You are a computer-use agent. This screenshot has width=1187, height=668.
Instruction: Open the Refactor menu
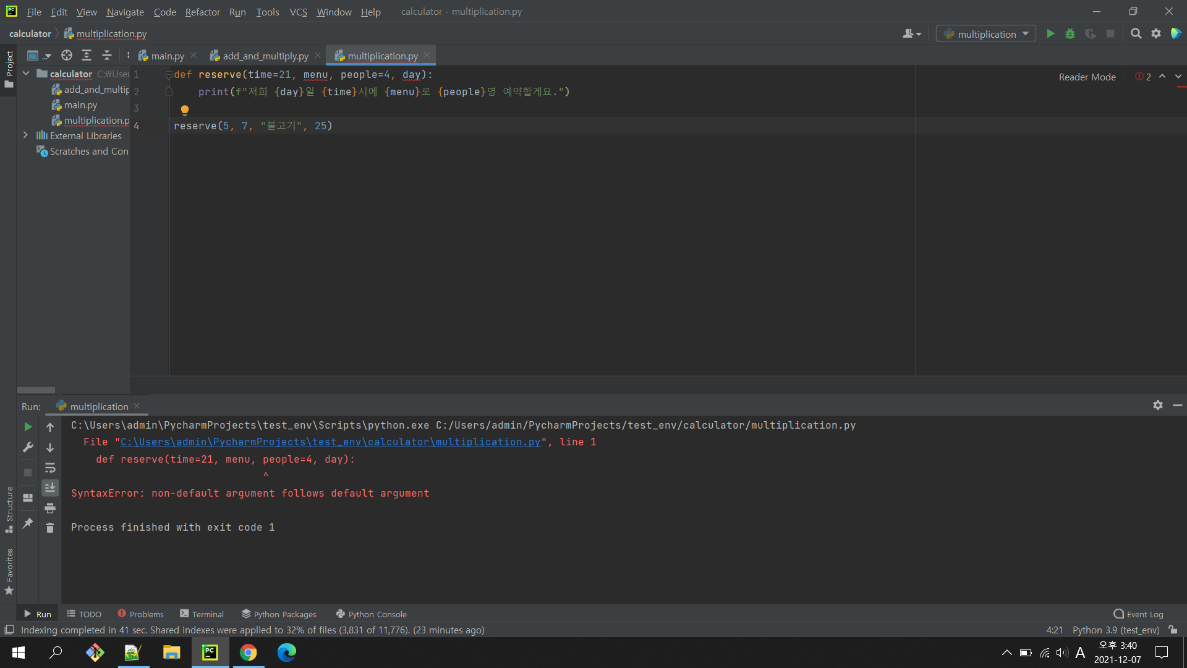coord(202,12)
